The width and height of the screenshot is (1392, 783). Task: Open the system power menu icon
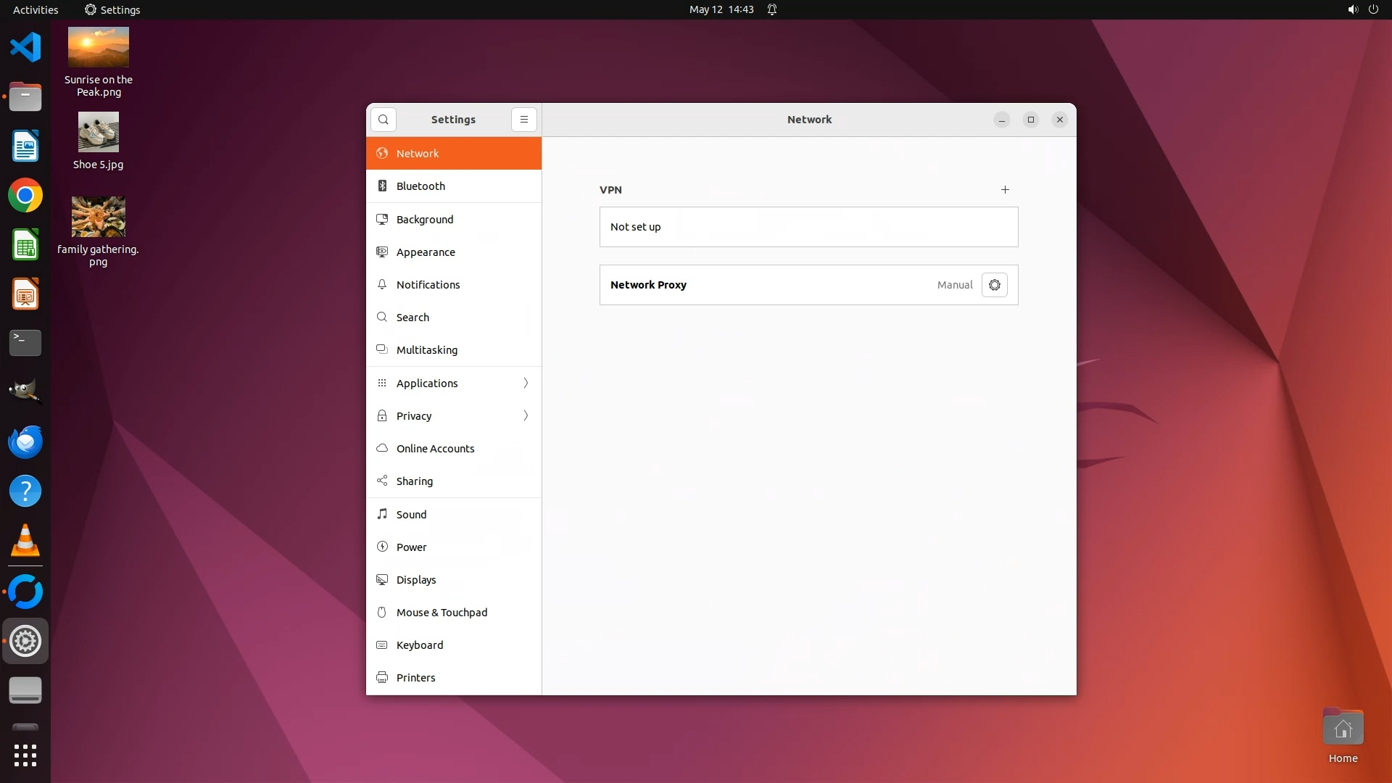coord(1373,9)
